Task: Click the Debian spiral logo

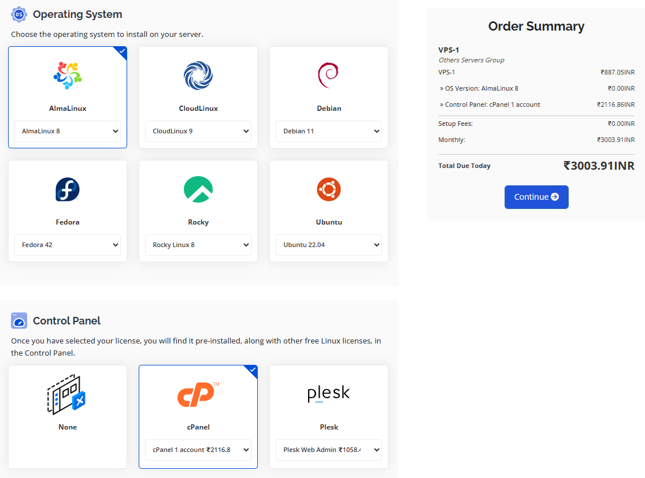Action: point(328,76)
